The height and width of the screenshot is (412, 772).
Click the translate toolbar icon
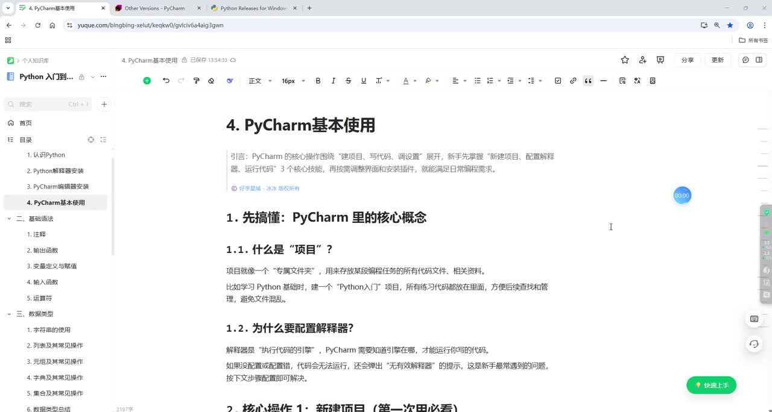click(x=638, y=81)
